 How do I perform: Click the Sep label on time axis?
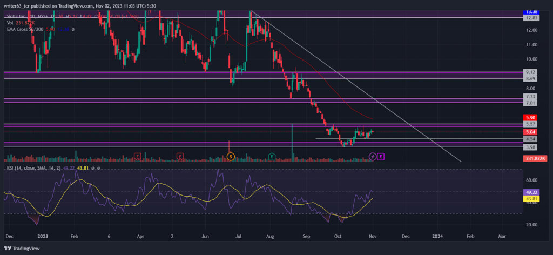point(307,237)
